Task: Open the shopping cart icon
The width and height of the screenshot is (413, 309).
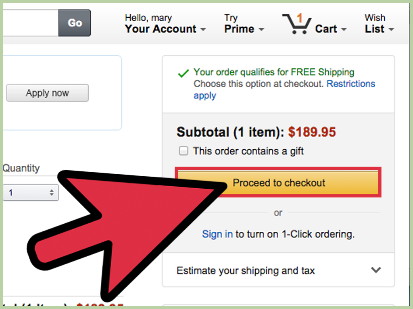Action: 297,24
